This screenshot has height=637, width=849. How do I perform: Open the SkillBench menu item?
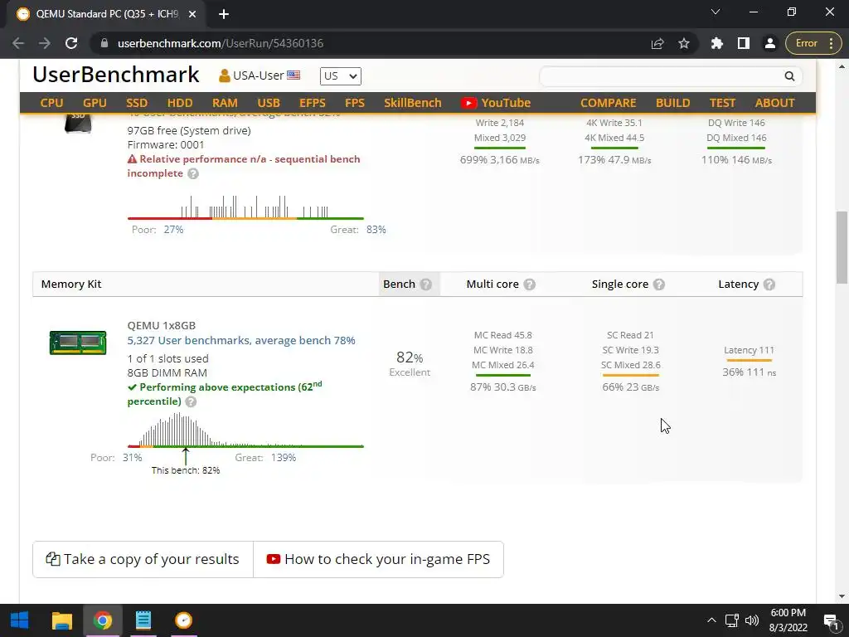413,103
